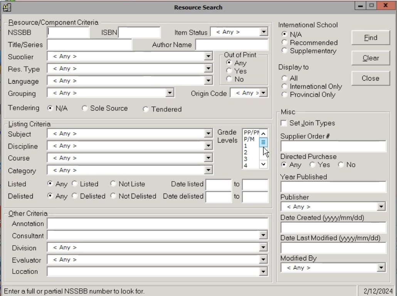Expand the Grouping dropdown
The height and width of the screenshot is (296, 397).
[x=170, y=93]
